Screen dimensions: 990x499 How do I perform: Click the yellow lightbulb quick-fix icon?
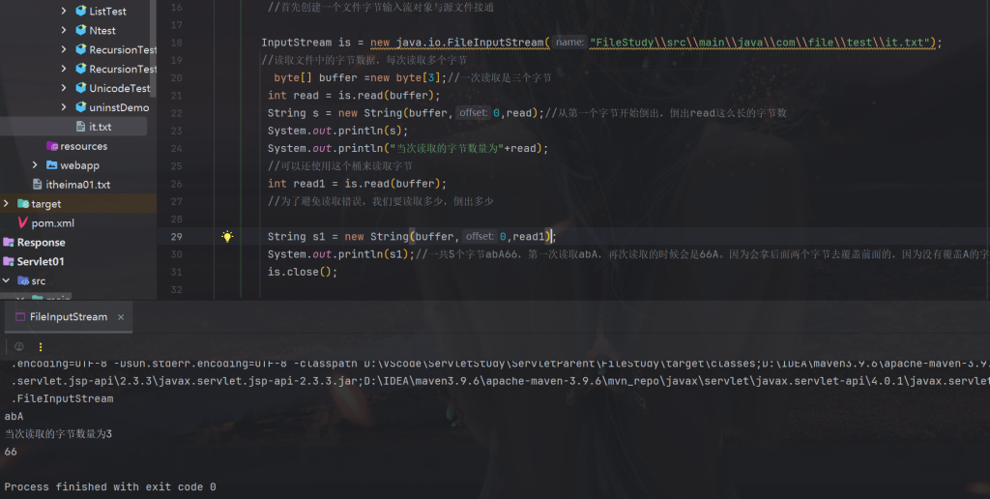[x=227, y=236]
